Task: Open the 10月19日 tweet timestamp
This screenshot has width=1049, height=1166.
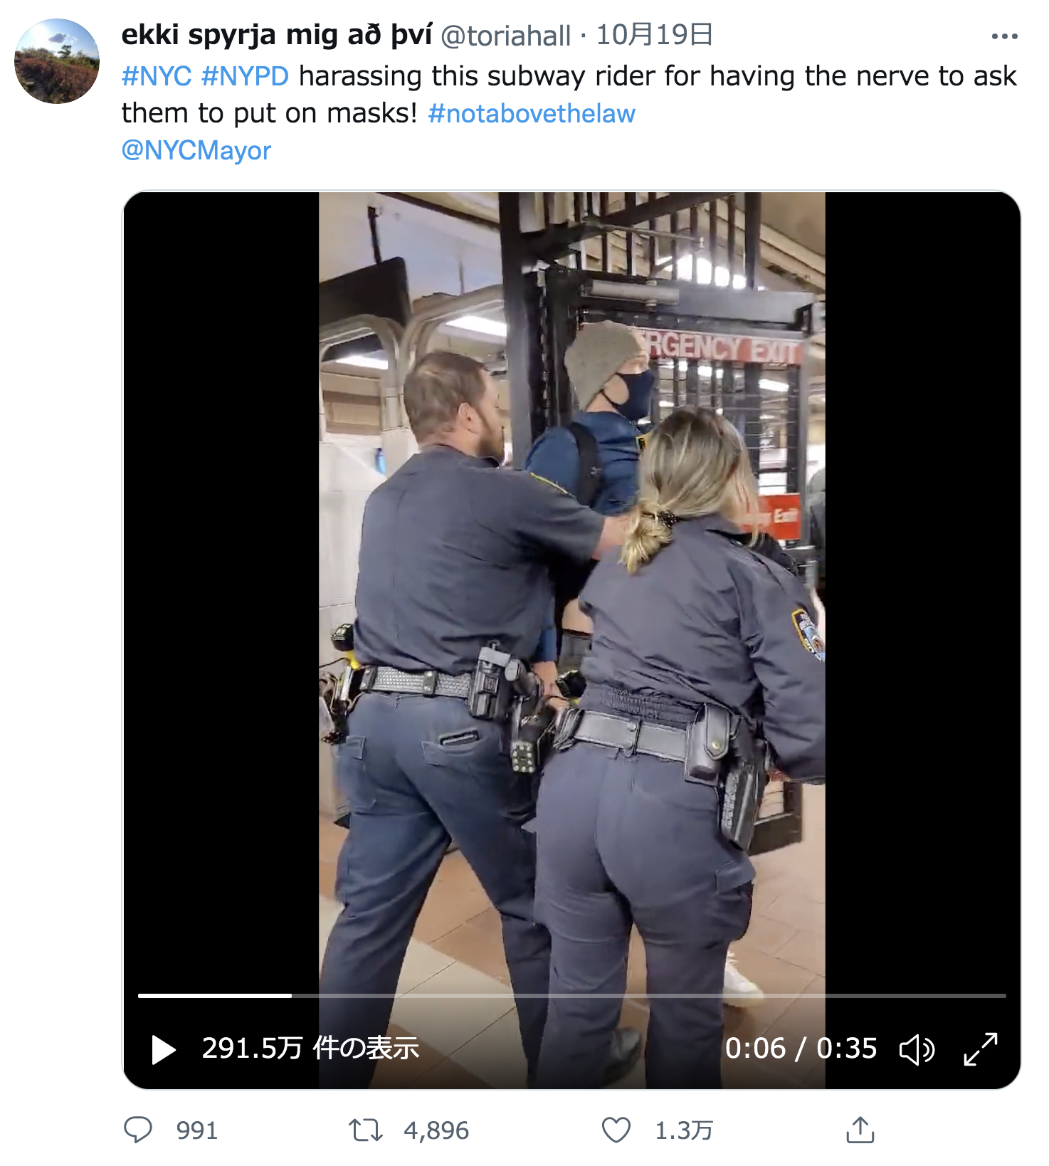Action: (655, 34)
